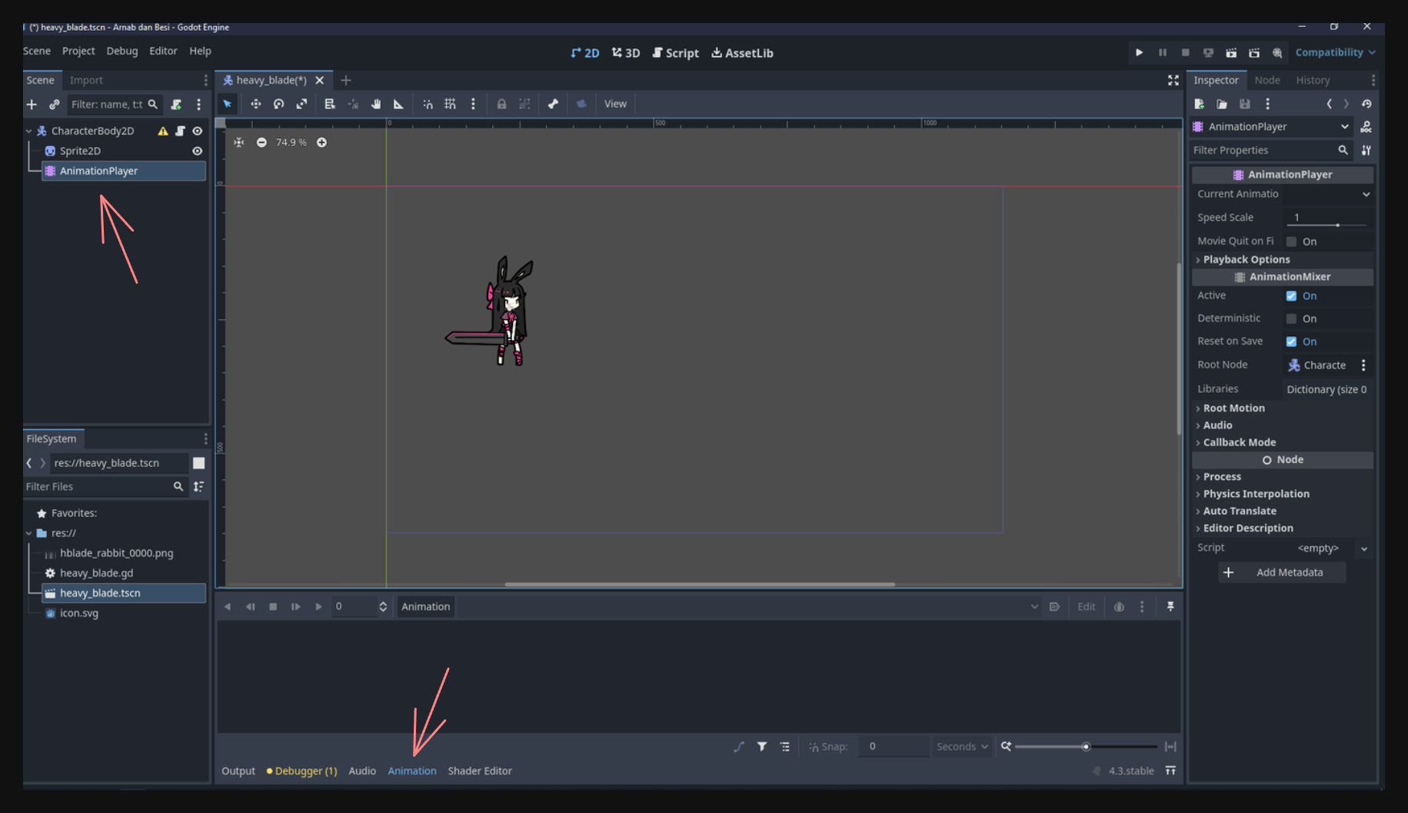Click the Add Metadata button
The width and height of the screenshot is (1408, 813).
tap(1281, 572)
